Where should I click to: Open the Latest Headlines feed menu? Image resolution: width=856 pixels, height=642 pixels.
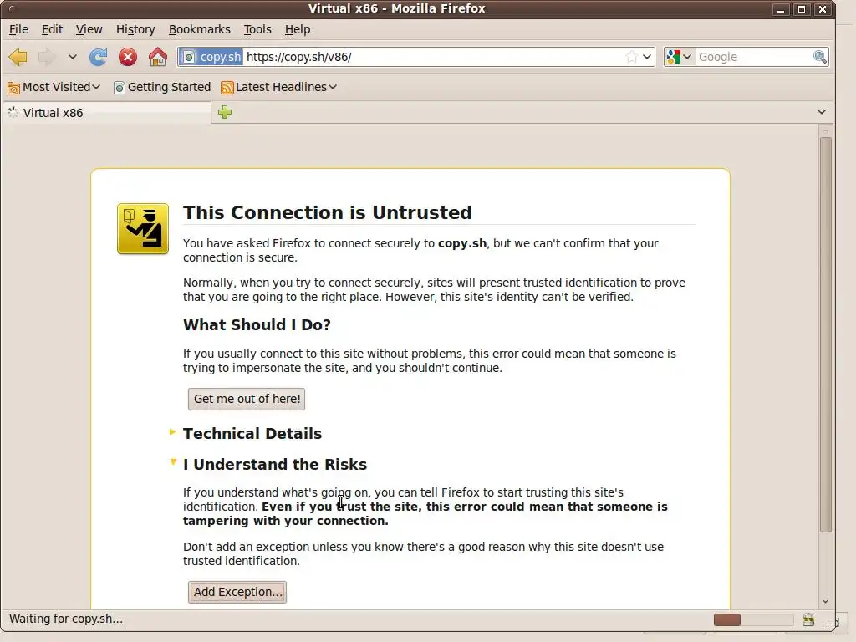point(278,87)
